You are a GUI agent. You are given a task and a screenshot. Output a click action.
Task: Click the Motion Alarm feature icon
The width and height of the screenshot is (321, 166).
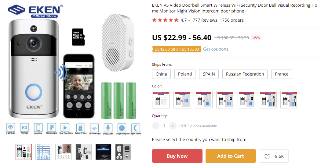point(52,128)
